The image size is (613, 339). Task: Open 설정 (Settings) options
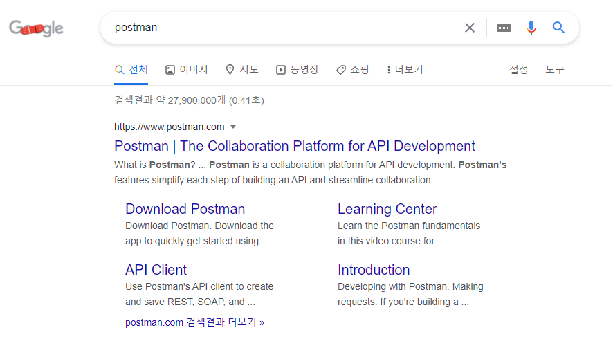click(519, 70)
